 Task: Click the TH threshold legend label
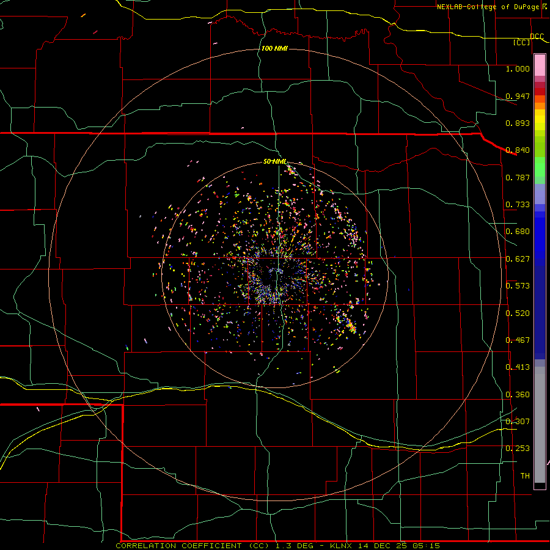click(525, 476)
